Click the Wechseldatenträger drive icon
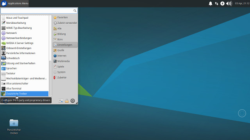The width and height of the screenshot is (250, 140). [x=4, y=79]
